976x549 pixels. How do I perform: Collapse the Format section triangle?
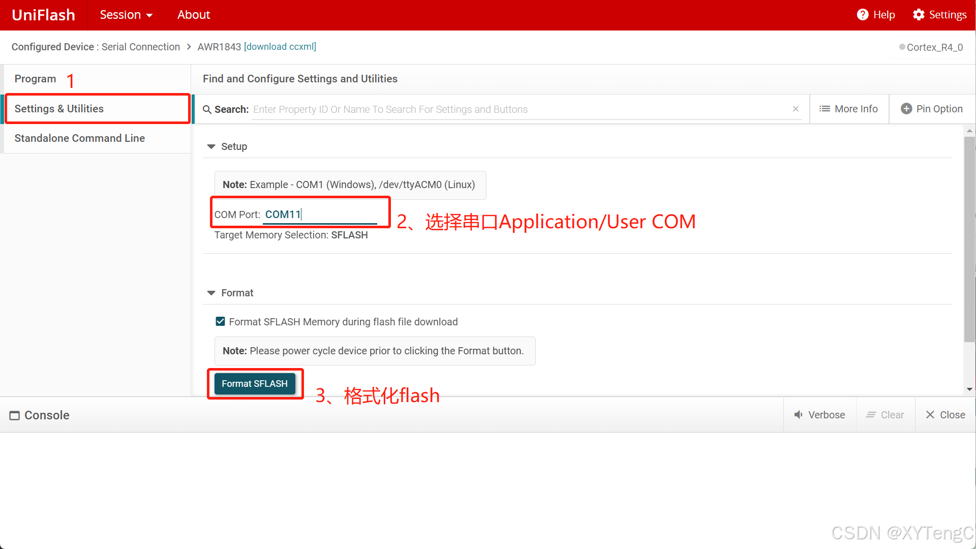point(211,293)
